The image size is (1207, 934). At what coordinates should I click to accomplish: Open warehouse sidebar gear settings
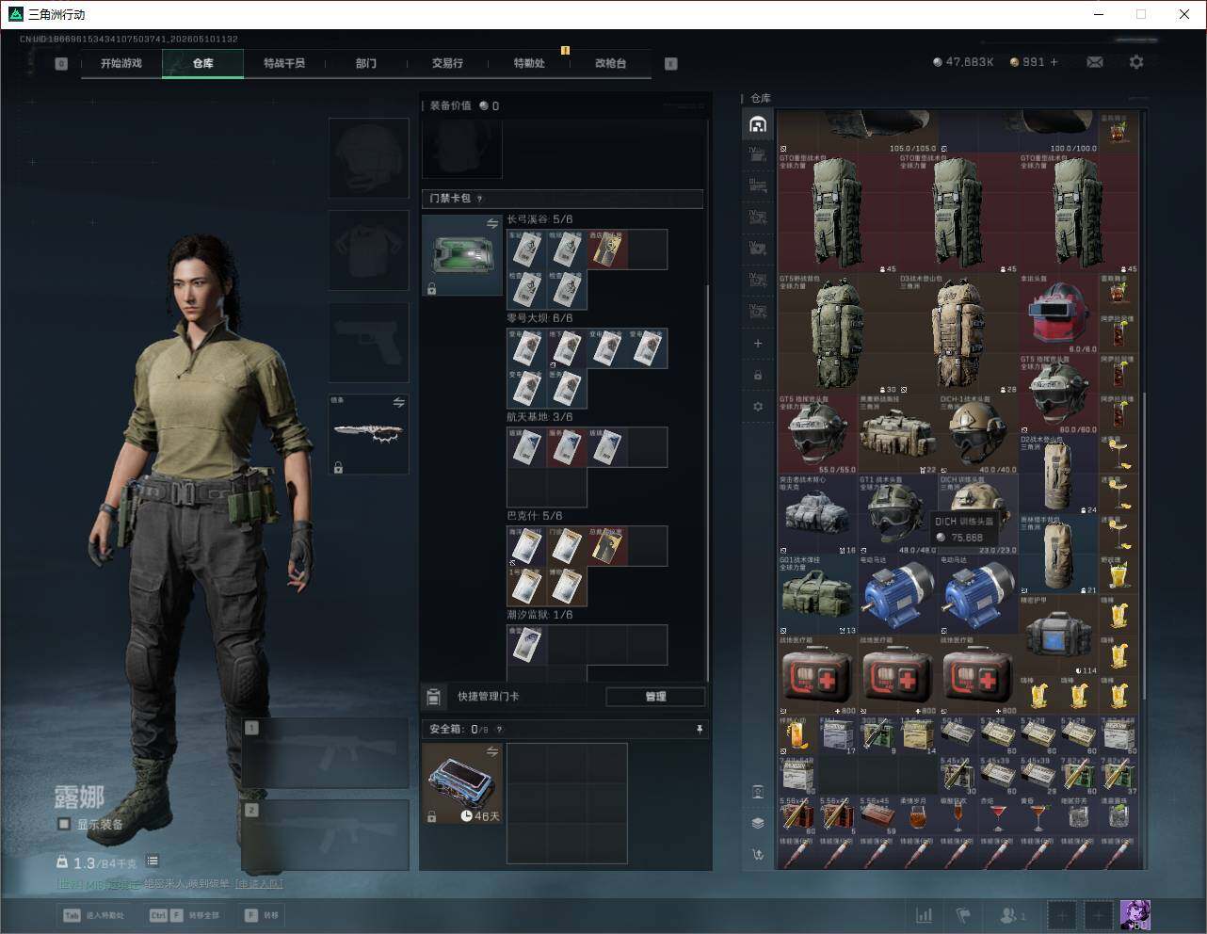point(758,407)
